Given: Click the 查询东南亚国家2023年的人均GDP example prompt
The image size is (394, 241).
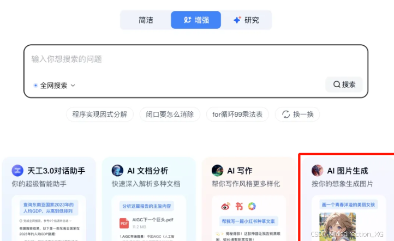Looking at the screenshot, I should (49, 208).
